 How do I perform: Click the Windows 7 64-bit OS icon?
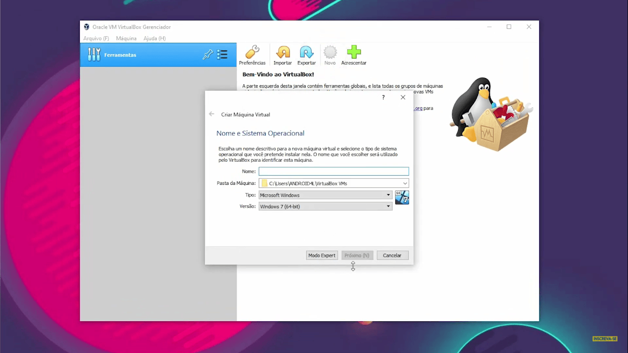tap(402, 197)
